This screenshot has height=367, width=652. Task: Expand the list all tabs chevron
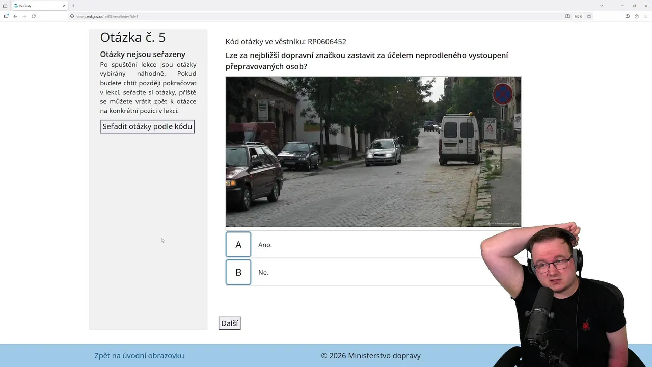pos(602,6)
